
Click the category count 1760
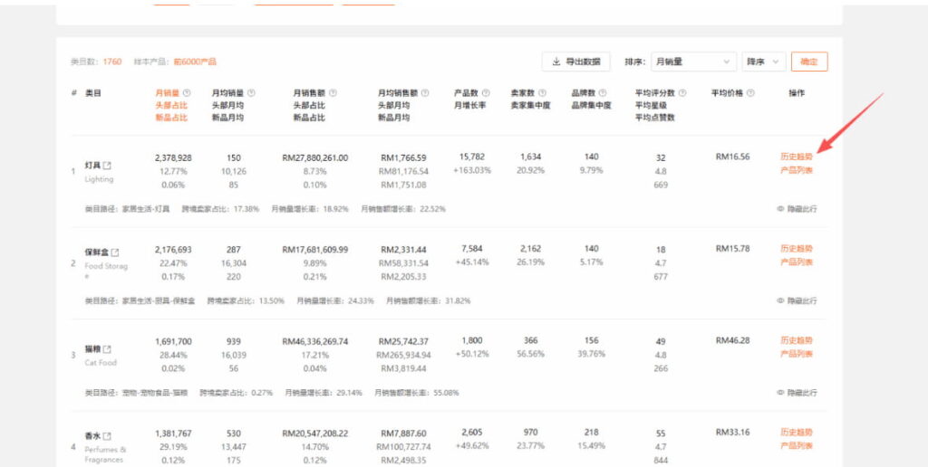[112, 62]
